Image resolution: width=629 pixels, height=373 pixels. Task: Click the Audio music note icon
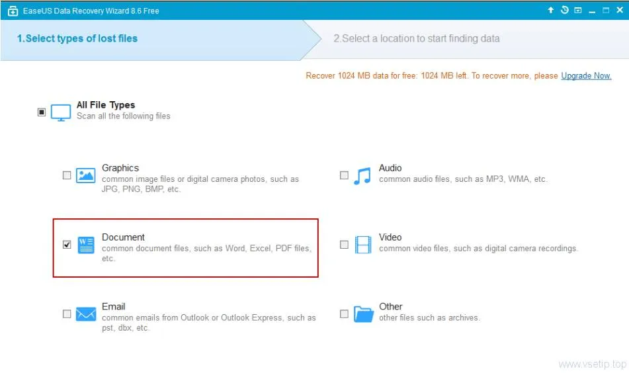[x=362, y=176]
